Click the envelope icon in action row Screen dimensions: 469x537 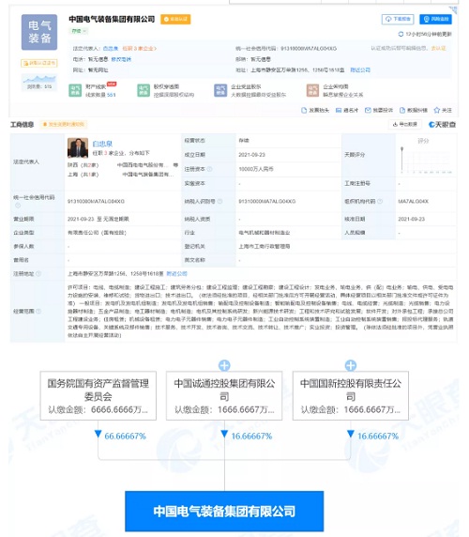tap(368, 110)
